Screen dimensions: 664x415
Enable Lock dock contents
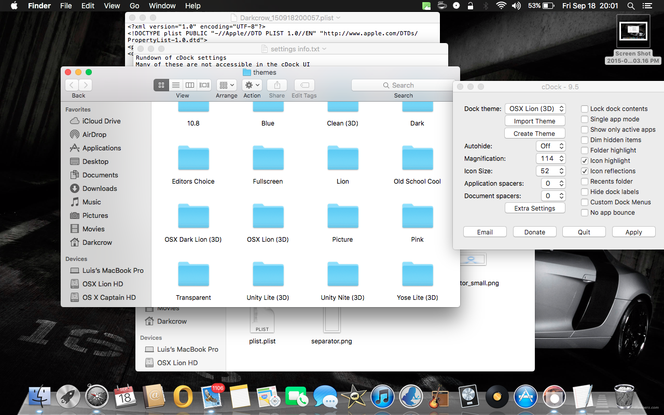(x=585, y=109)
